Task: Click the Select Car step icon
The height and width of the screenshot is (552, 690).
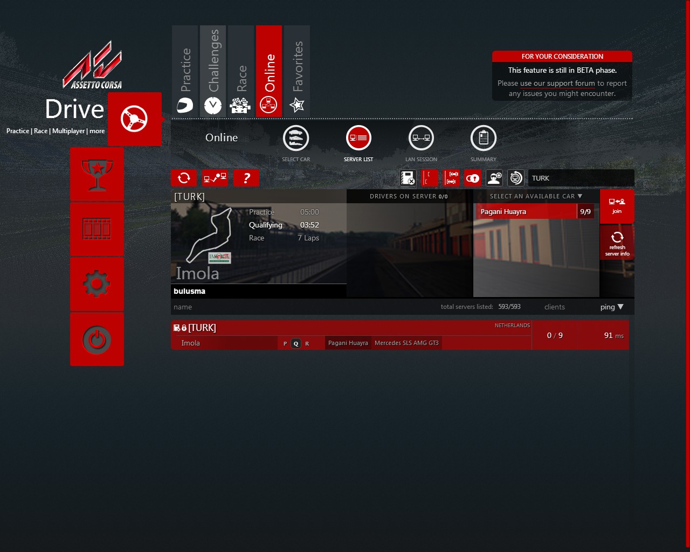Action: 296,139
